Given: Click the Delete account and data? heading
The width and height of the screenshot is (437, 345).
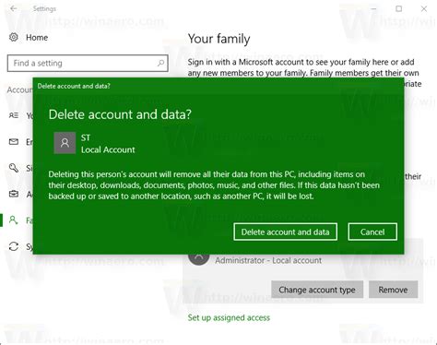Looking at the screenshot, I should pyautogui.click(x=120, y=114).
